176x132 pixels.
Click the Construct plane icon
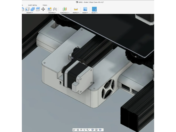65,9
